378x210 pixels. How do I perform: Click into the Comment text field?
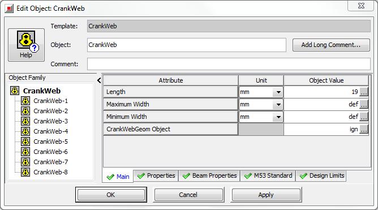[229, 64]
